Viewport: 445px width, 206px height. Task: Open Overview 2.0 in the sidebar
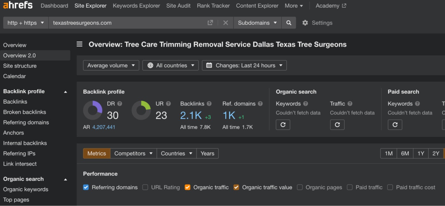[35, 55]
